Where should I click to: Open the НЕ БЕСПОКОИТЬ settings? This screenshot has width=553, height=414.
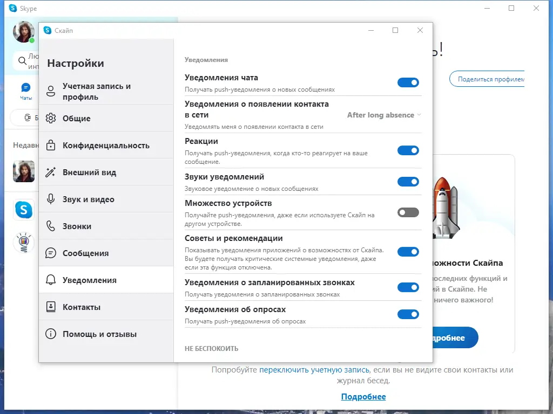pyautogui.click(x=211, y=348)
